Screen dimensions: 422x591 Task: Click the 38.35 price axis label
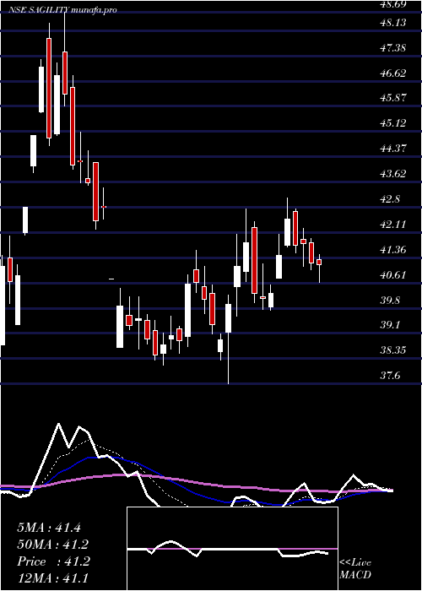coord(393,350)
